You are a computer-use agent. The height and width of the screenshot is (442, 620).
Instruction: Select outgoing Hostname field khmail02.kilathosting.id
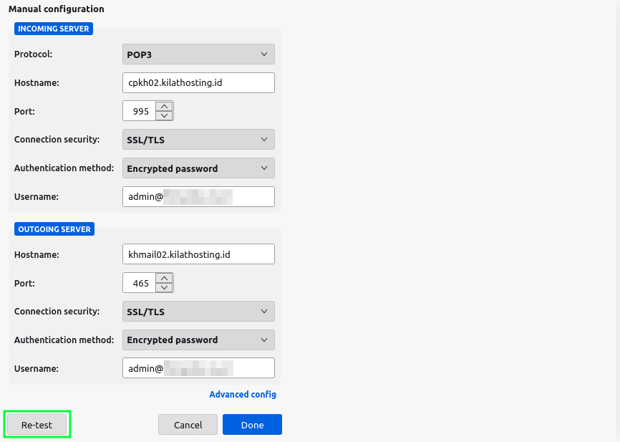[x=198, y=254]
